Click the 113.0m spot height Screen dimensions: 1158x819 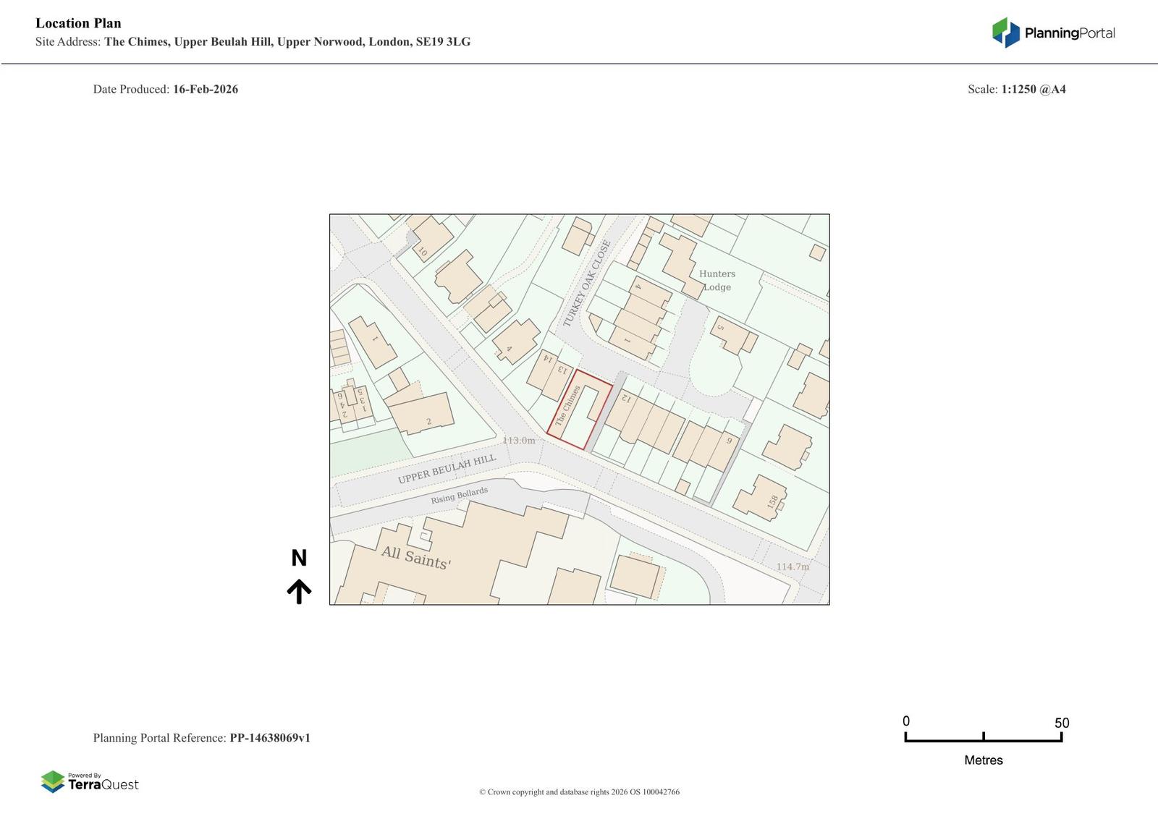tap(519, 440)
